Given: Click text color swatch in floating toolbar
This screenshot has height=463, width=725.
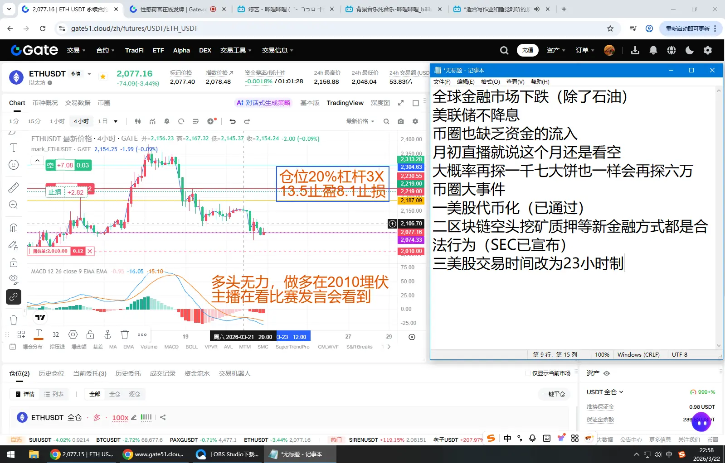Looking at the screenshot, I should coord(39,334).
